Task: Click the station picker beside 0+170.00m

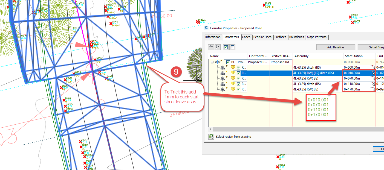Action: point(373,89)
